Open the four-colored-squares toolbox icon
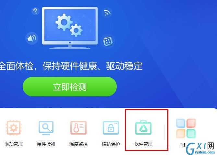The image size is (217, 155). point(186,128)
